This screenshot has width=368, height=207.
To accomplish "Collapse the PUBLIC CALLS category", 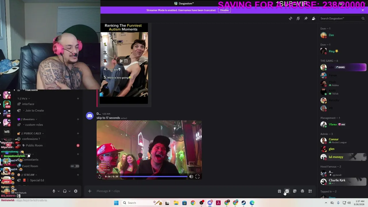I will pyautogui.click(x=30, y=133).
